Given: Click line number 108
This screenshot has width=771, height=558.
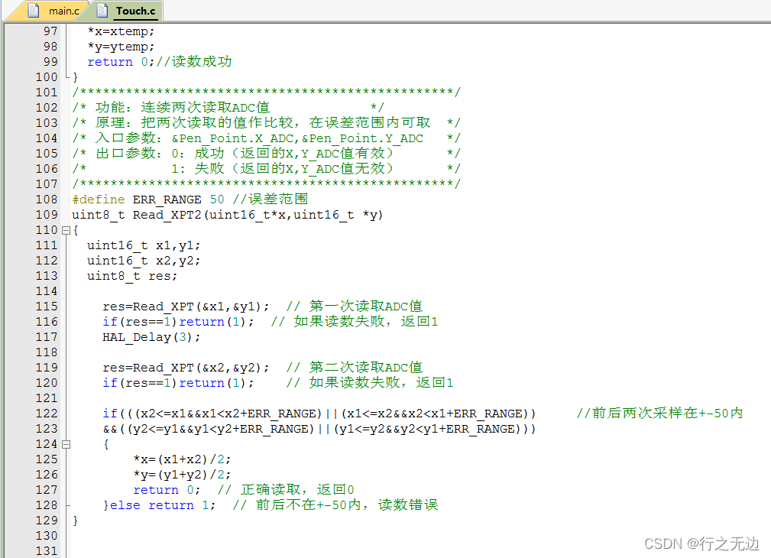Looking at the screenshot, I should coord(47,200).
